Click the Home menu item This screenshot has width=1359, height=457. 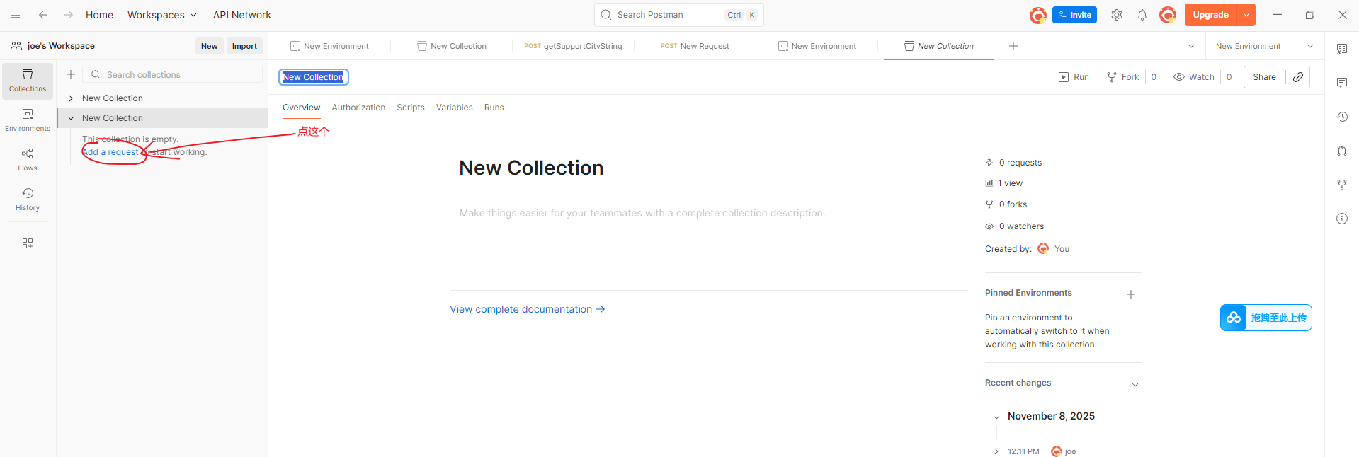coord(99,15)
